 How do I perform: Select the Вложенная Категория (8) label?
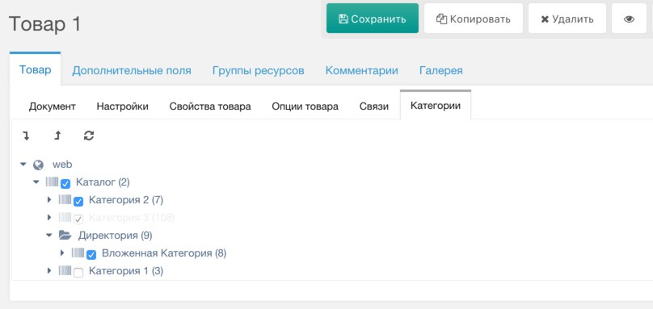164,253
